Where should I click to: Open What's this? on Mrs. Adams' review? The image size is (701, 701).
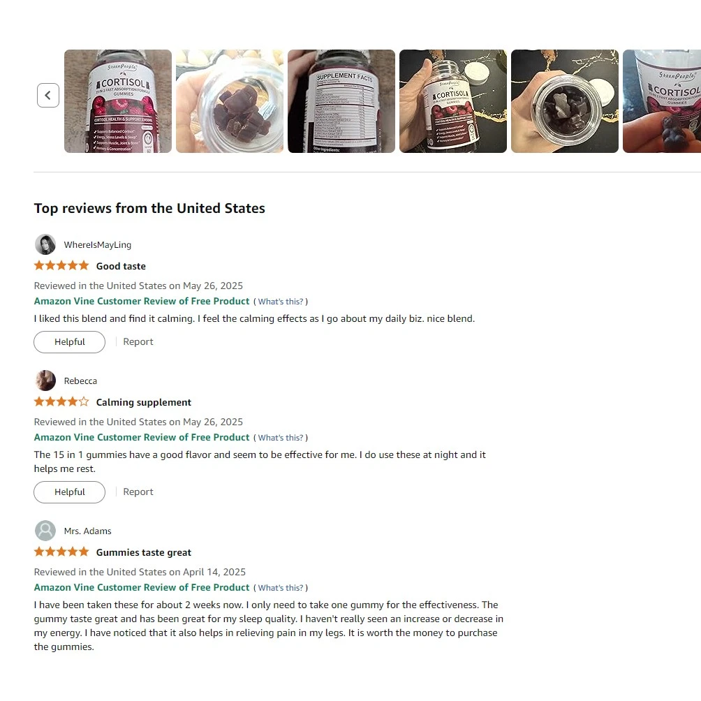pos(280,588)
